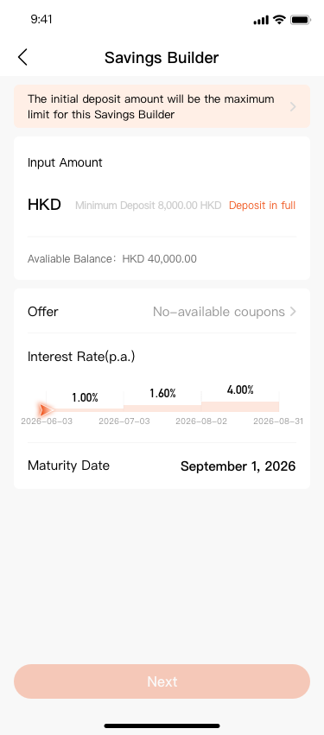Tap the Wi-Fi status icon

[x=279, y=20]
